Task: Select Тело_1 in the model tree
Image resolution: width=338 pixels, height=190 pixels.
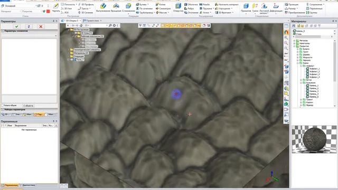Action: (80, 60)
